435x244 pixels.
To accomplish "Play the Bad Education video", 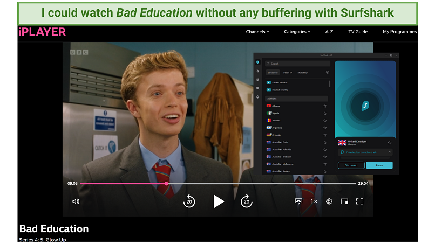I will point(219,201).
